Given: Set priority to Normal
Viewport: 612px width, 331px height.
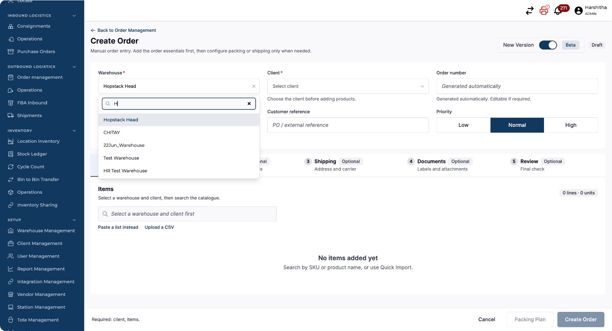Looking at the screenshot, I should tap(517, 125).
